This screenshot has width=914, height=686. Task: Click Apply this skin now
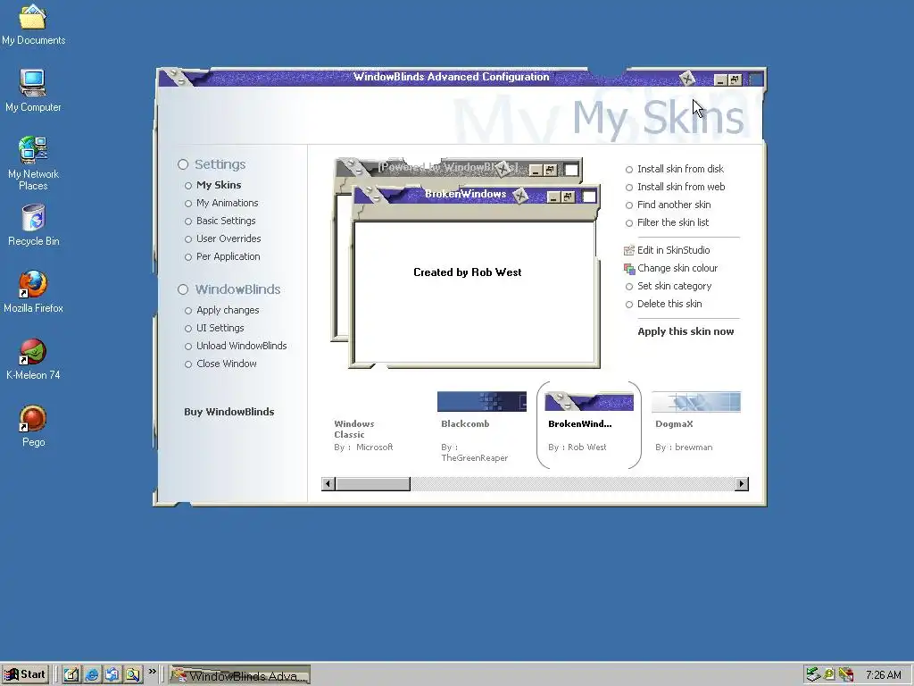point(685,331)
